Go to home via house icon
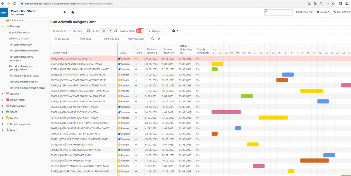 pos(73,12)
